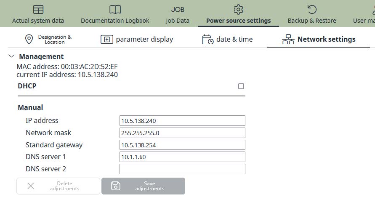Click the parameter display plus-box icon

[x=106, y=39]
